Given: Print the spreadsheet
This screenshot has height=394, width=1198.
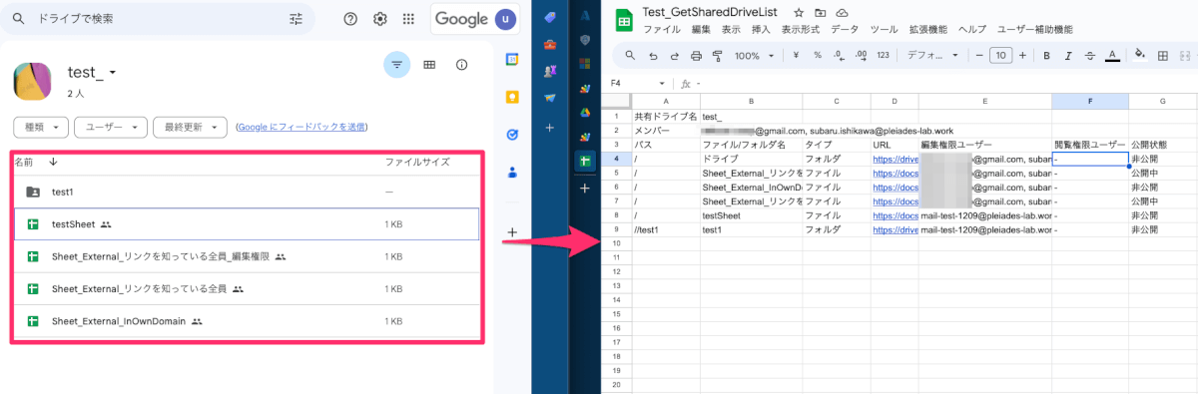Looking at the screenshot, I should pos(697,56).
